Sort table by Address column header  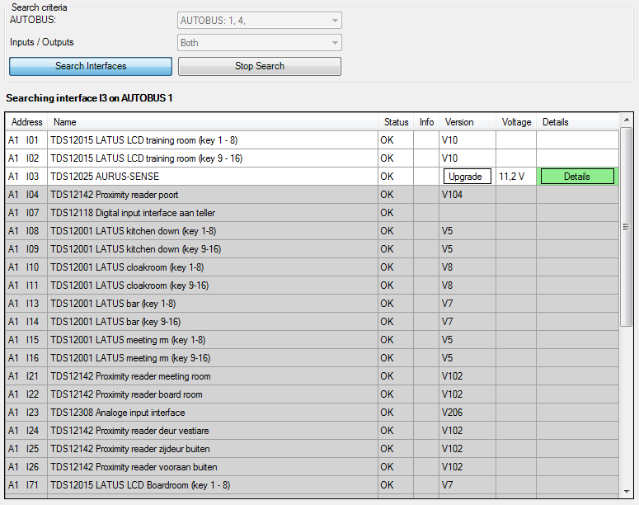click(27, 122)
